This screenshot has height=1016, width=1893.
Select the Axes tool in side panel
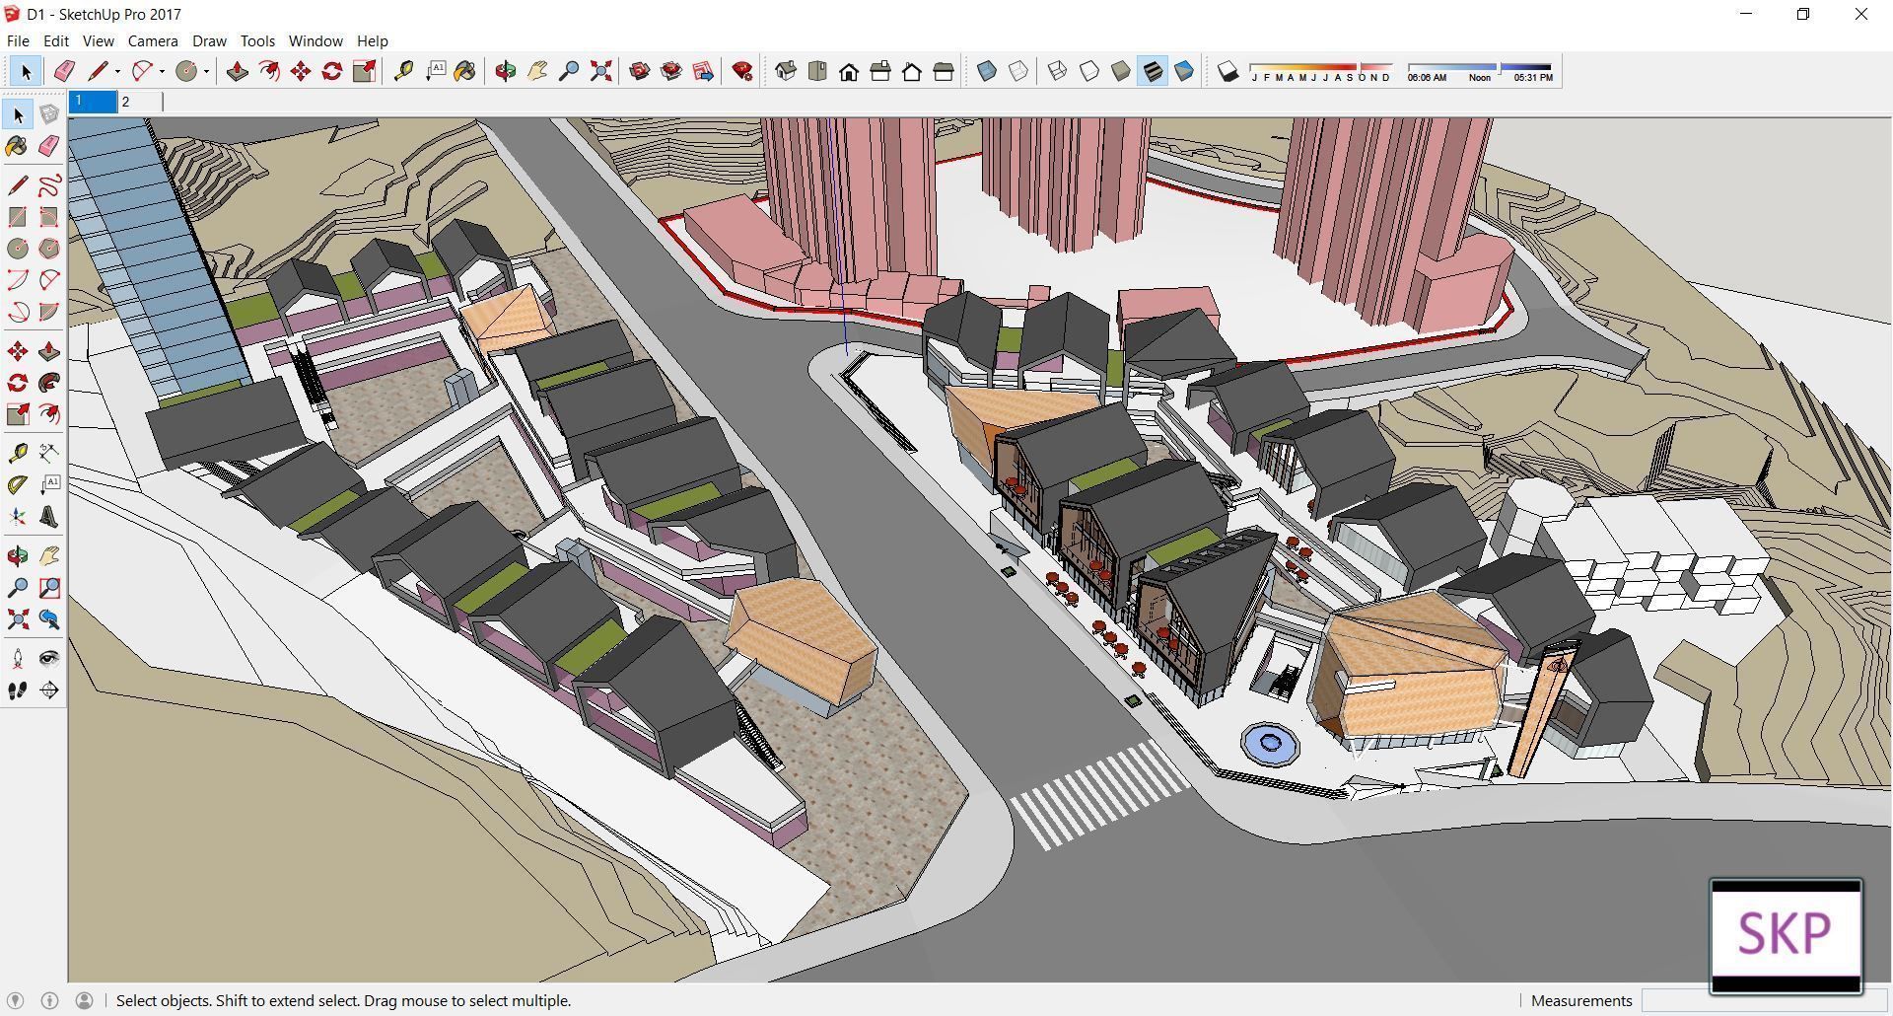[x=18, y=517]
